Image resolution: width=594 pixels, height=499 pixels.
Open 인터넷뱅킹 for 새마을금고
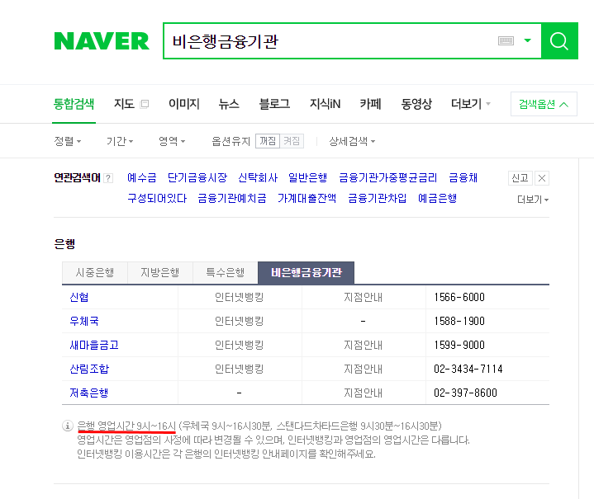pyautogui.click(x=239, y=345)
